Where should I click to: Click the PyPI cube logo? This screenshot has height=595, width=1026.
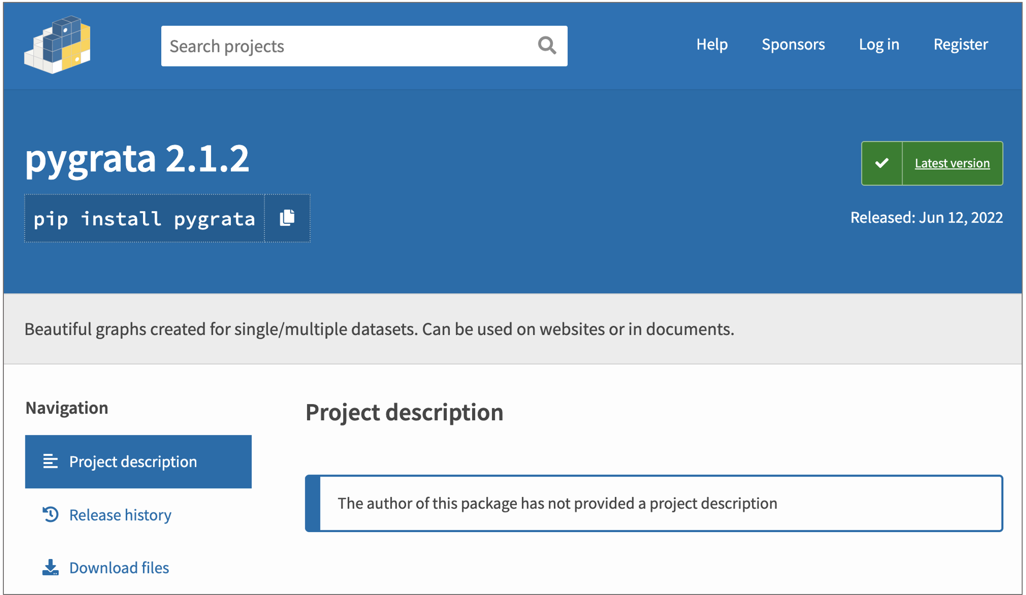(58, 45)
